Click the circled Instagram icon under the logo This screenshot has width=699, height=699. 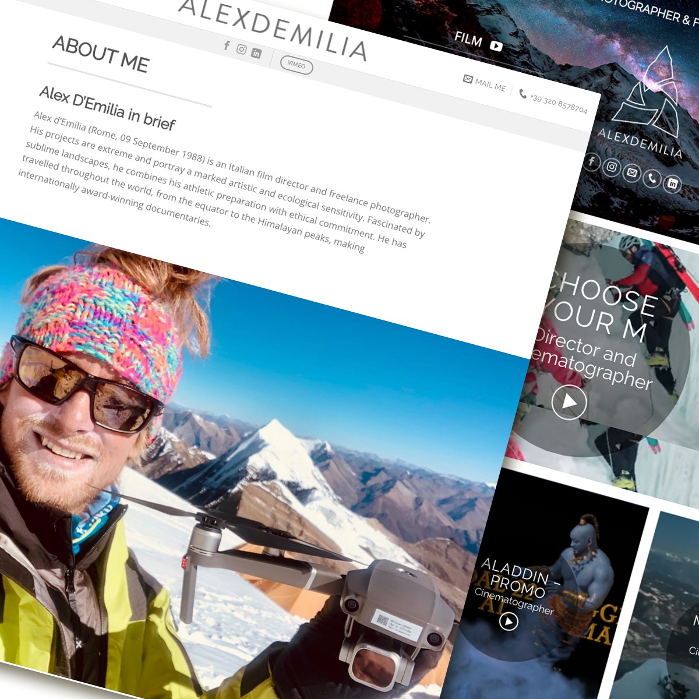(x=612, y=167)
